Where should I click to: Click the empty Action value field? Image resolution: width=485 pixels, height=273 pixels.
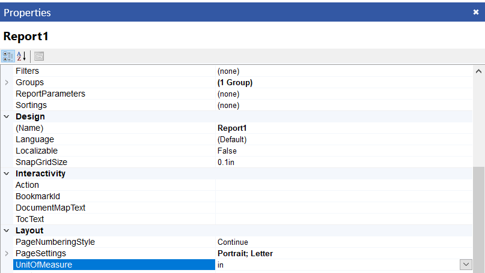(344, 185)
